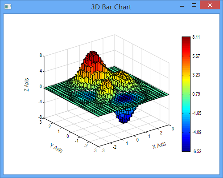Maximize the 3D Bar Chart window
Image resolution: width=223 pixels, height=178 pixels.
194,5
